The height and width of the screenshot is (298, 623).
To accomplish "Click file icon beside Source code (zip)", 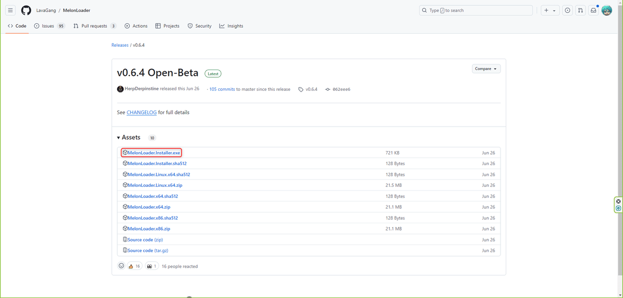I will click(125, 239).
